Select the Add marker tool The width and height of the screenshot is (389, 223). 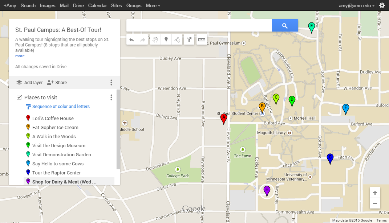166,40
